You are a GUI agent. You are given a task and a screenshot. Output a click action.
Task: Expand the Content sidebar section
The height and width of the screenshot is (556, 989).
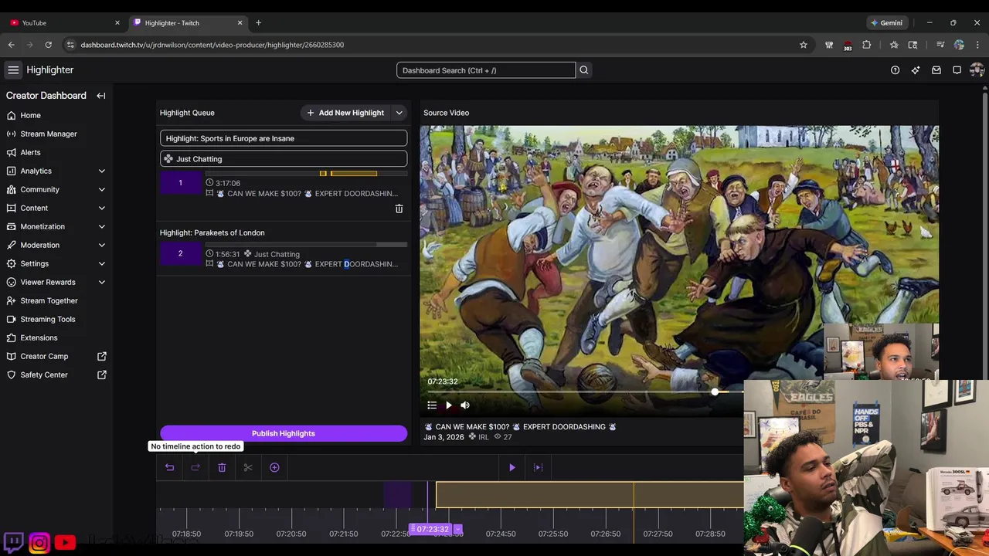(102, 208)
